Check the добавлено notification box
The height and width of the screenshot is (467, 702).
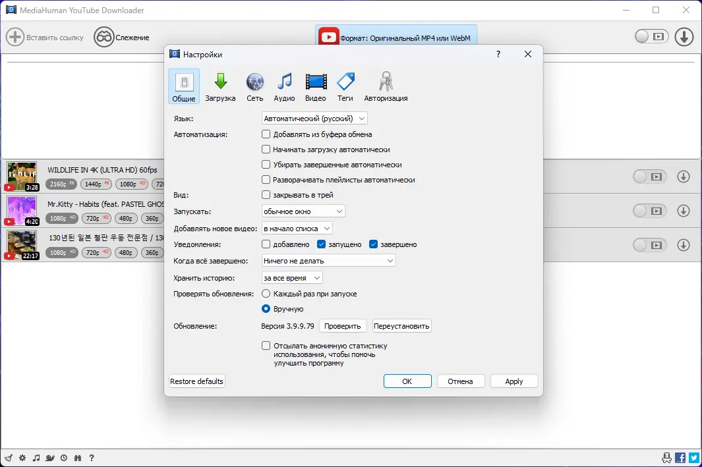(x=266, y=244)
